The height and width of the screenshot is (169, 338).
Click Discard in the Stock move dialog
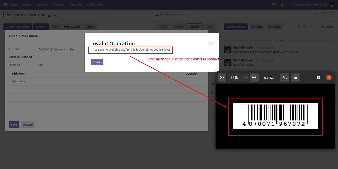28,125
